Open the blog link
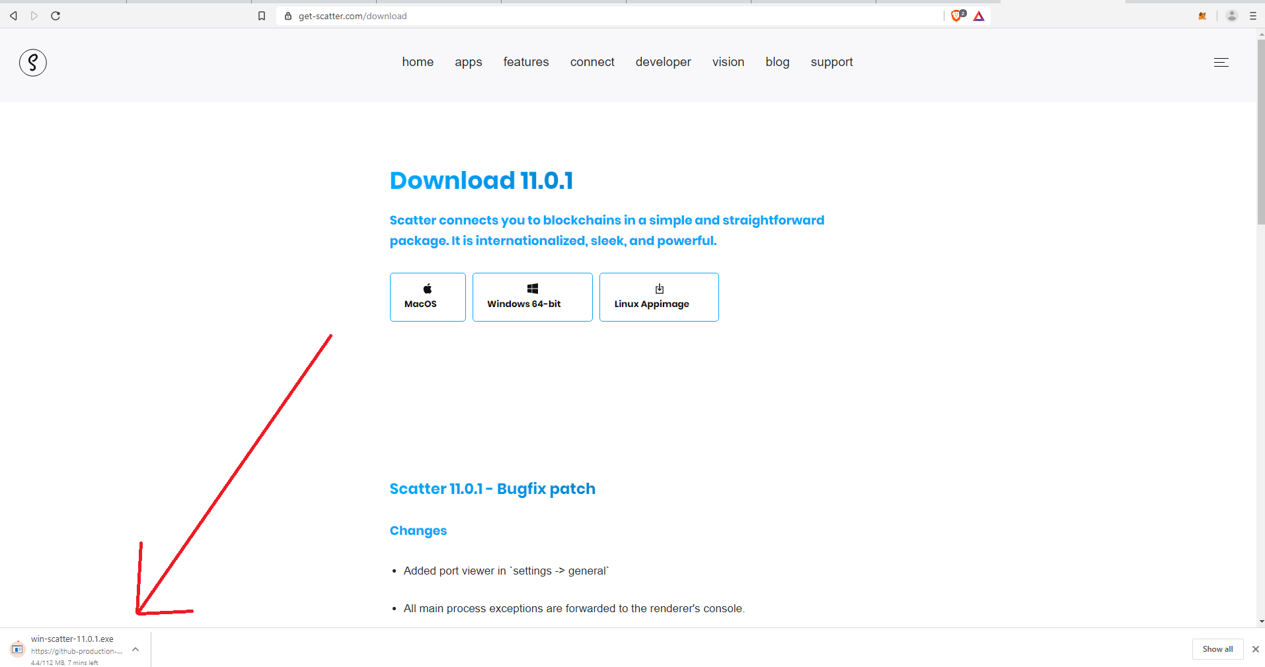Screen dimensions: 1265x667 pos(777,62)
